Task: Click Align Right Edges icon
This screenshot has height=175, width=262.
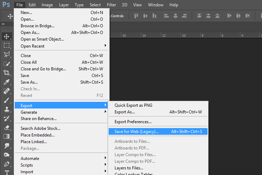Action: [184, 16]
